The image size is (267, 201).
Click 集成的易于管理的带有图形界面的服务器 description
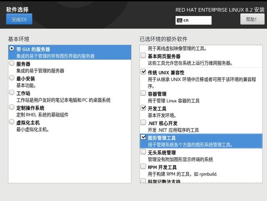click(55, 56)
